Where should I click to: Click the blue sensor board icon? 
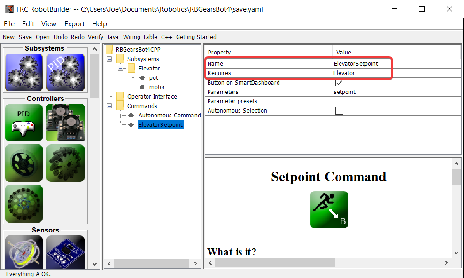pyautogui.click(x=65, y=252)
